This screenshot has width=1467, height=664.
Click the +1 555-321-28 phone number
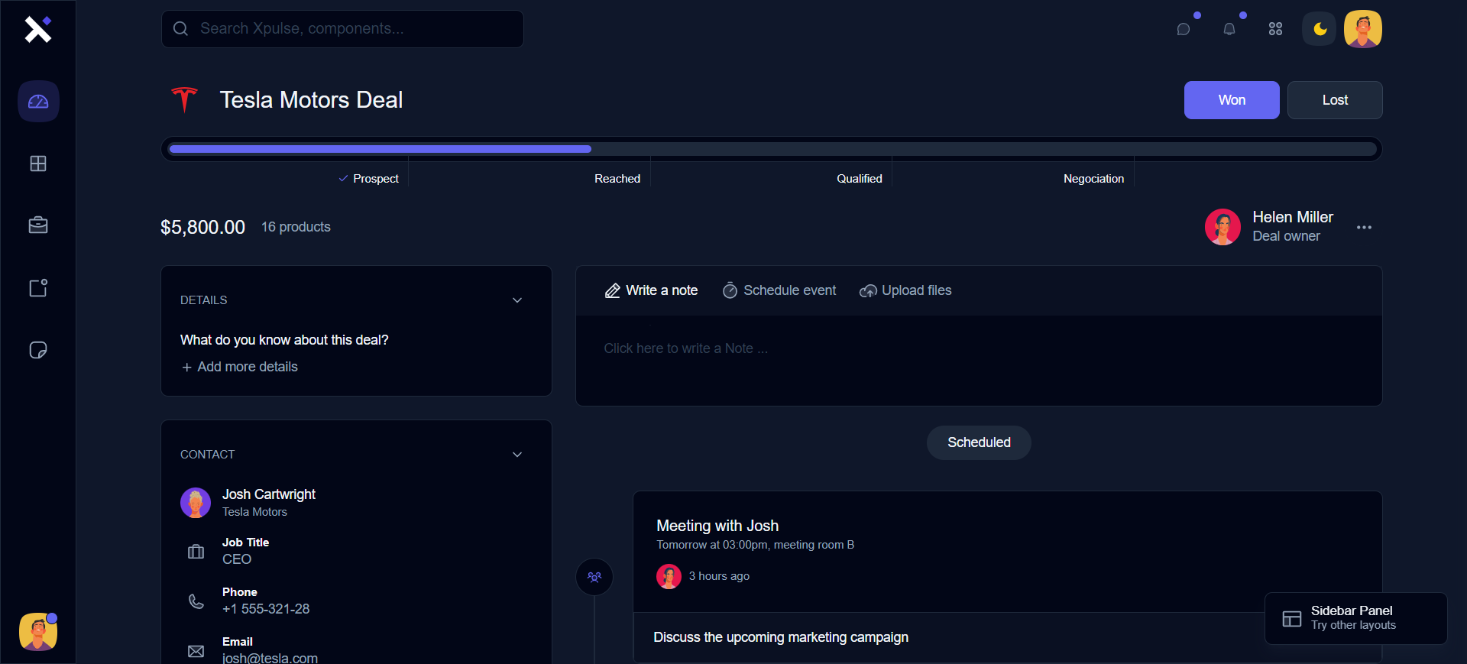pos(266,609)
